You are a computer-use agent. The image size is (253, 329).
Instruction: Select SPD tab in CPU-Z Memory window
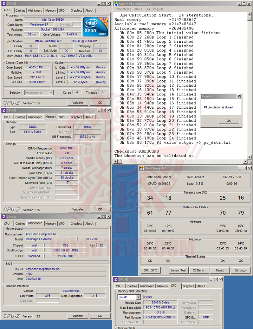tap(62, 117)
